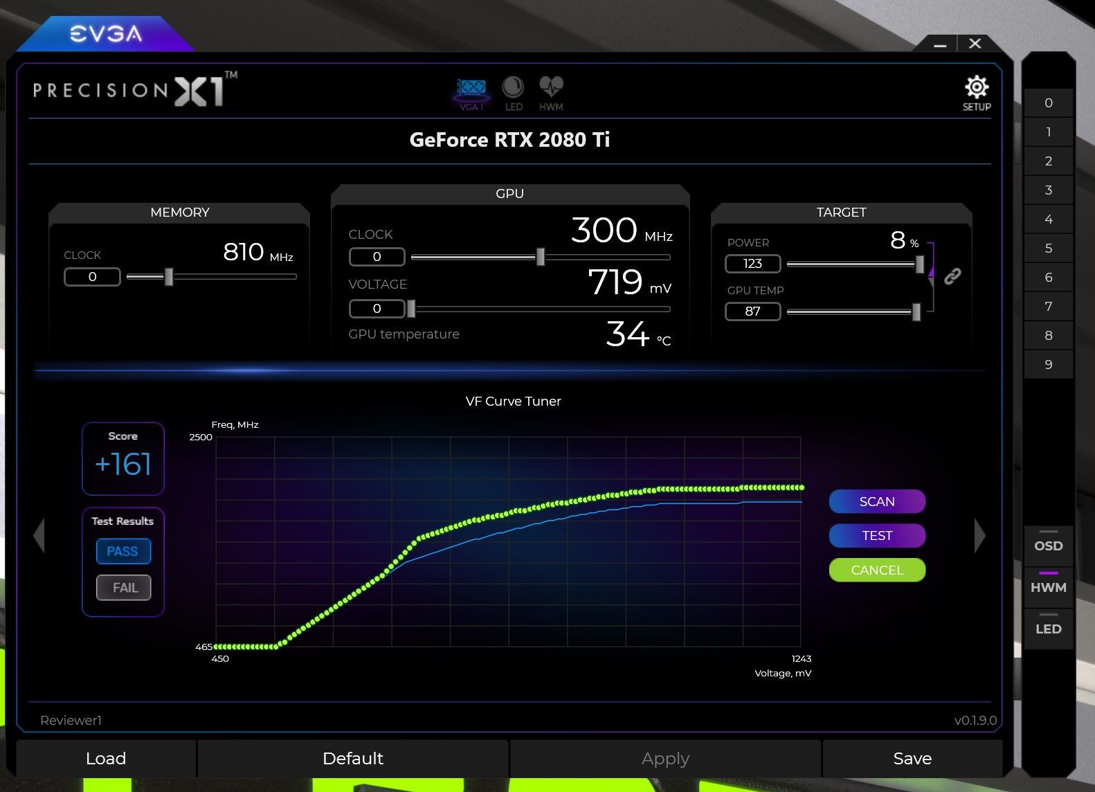Click the 810 MHz memory clock reading
Screen dimensions: 1095x792
(258, 252)
